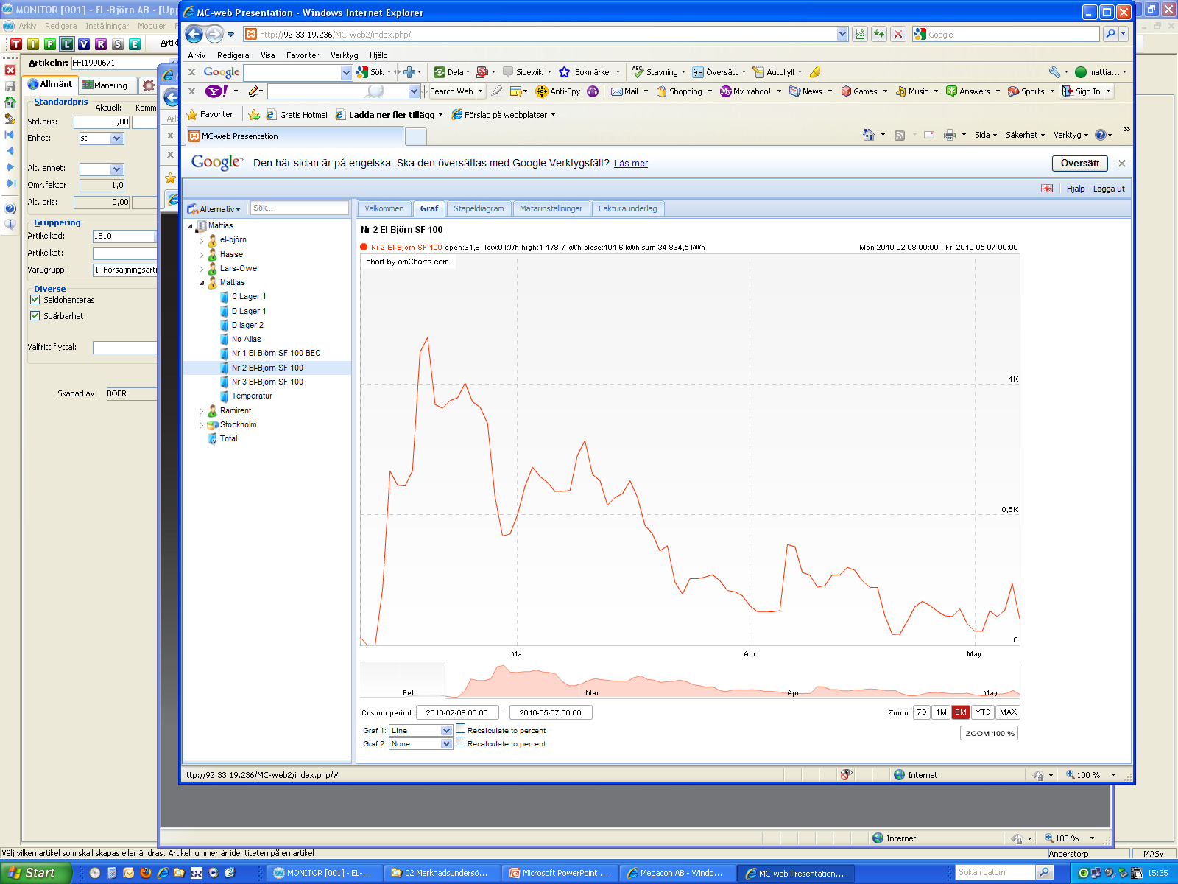Open the Autofyll toolbar icon
Image resolution: width=1178 pixels, height=884 pixels.
pos(758,72)
